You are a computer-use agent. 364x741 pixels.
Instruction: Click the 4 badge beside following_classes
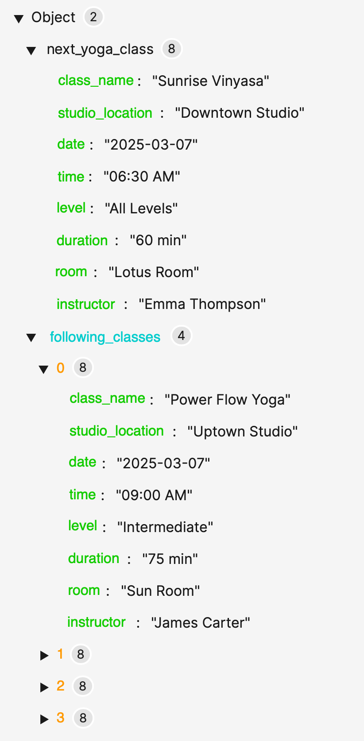[181, 336]
